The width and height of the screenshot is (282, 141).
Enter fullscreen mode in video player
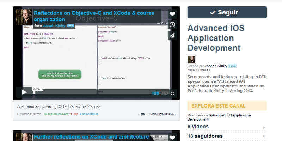point(173,93)
